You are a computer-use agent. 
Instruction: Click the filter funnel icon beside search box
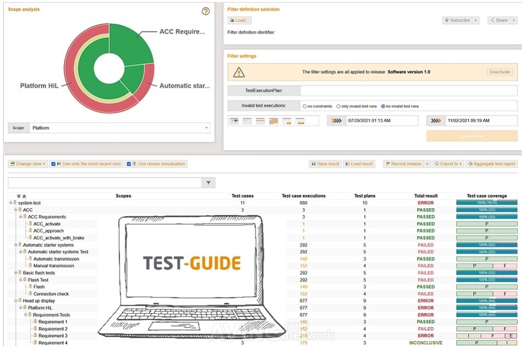[208, 183]
